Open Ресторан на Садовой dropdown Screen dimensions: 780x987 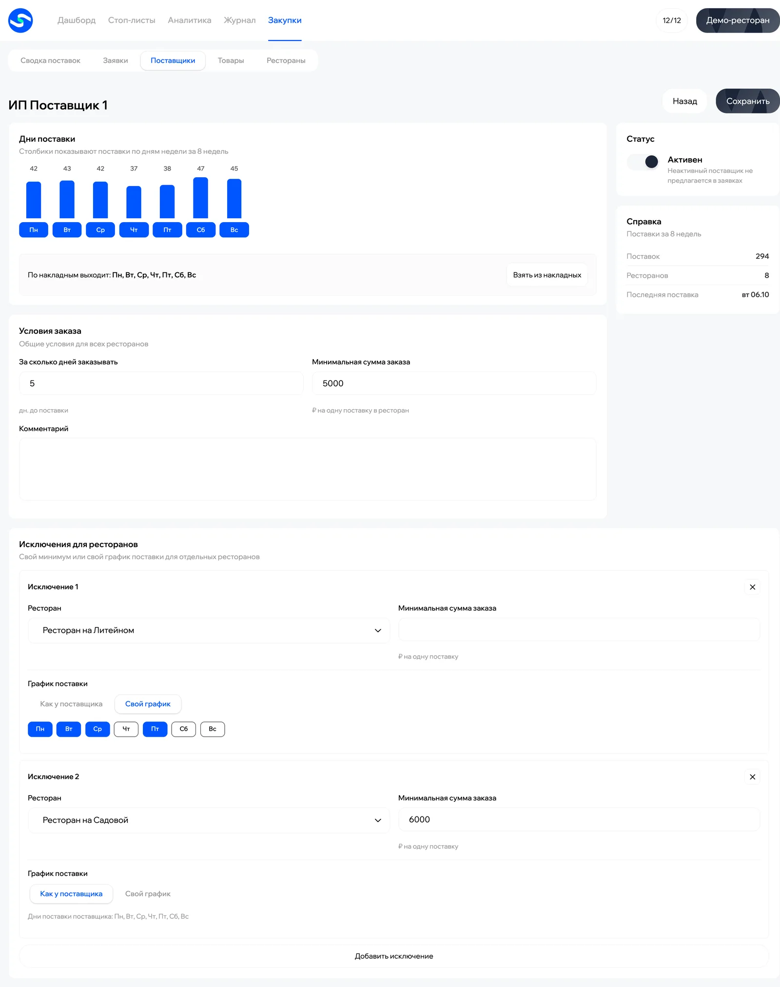(x=209, y=820)
